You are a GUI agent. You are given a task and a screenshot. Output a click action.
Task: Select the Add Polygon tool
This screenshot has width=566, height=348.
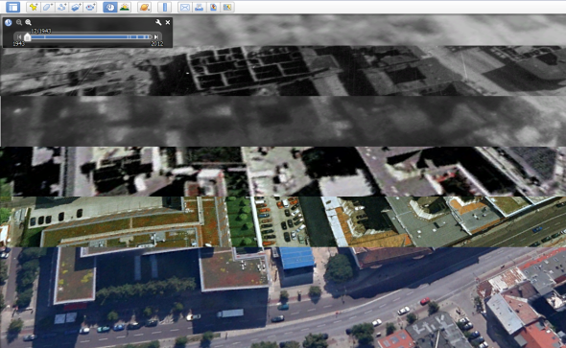(47, 7)
